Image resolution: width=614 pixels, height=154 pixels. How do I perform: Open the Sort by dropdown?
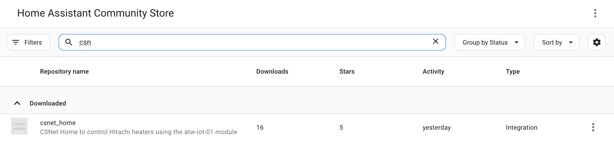tap(556, 42)
